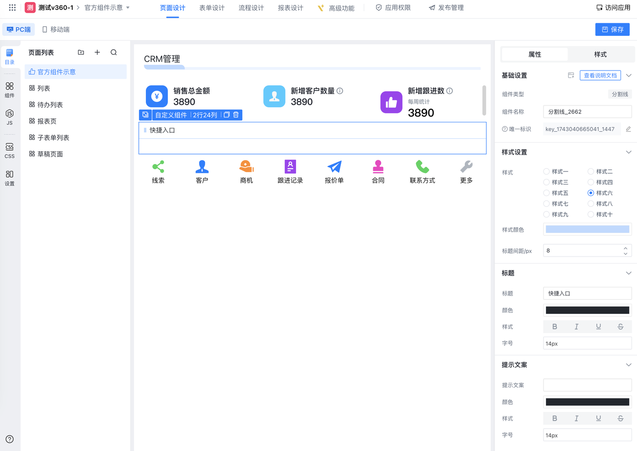
Task: Delete the selected custom component
Action: click(x=236, y=115)
